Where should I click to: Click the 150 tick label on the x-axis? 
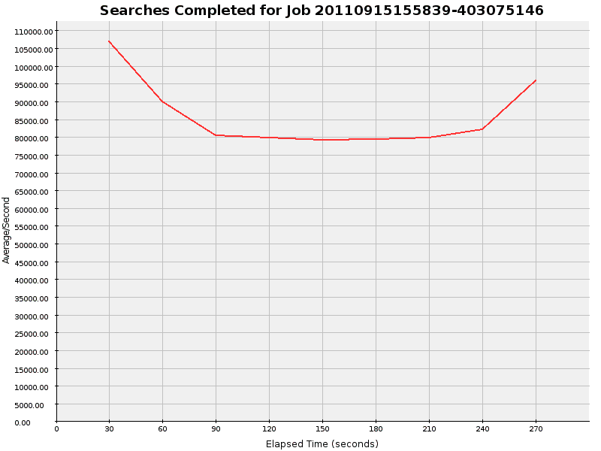tap(322, 428)
